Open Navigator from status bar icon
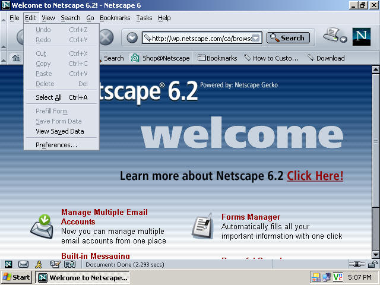The width and height of the screenshot is (380, 285). (x=8, y=264)
